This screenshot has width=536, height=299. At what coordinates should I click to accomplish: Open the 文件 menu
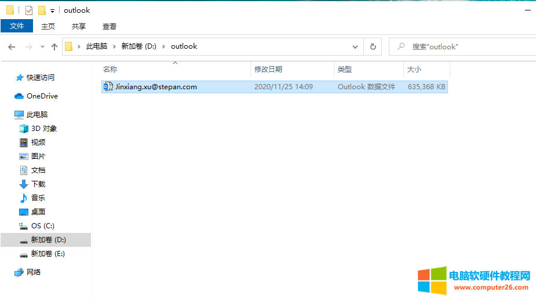(17, 26)
